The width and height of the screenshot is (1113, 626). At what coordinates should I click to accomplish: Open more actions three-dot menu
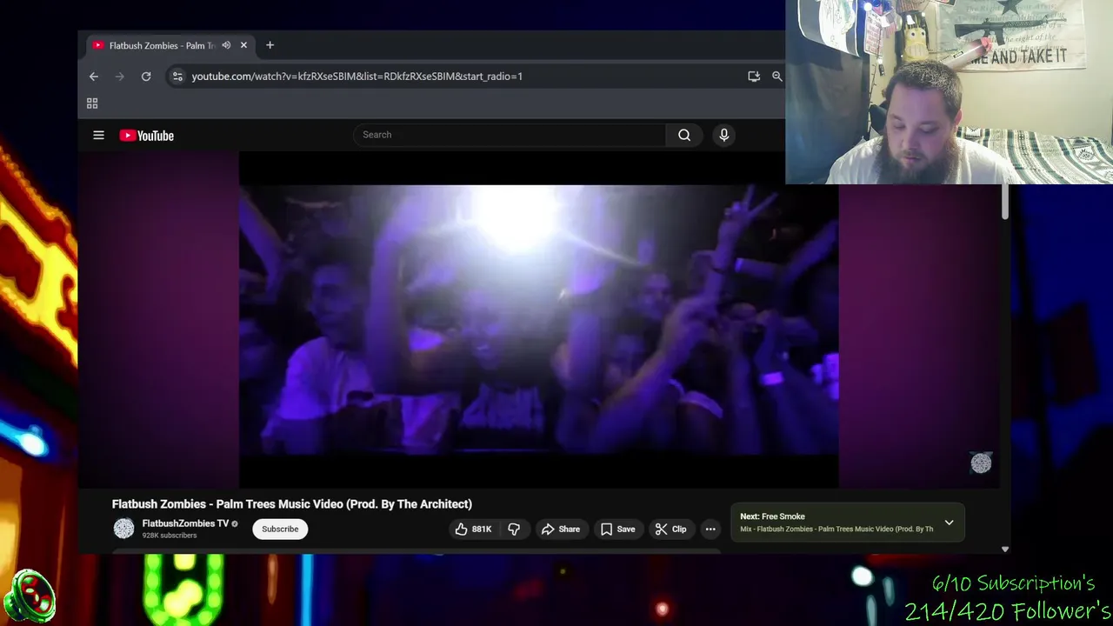click(x=710, y=529)
